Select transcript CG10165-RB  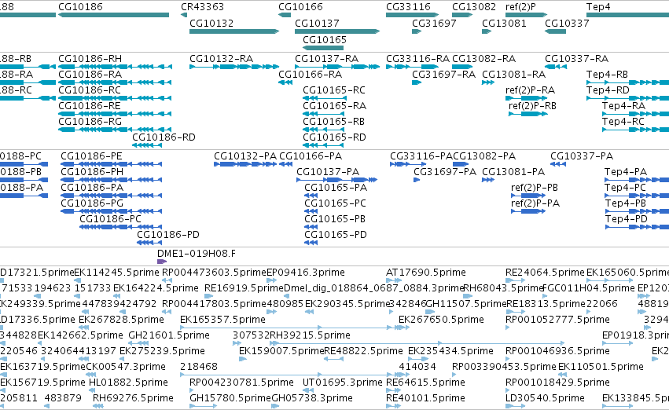click(334, 122)
